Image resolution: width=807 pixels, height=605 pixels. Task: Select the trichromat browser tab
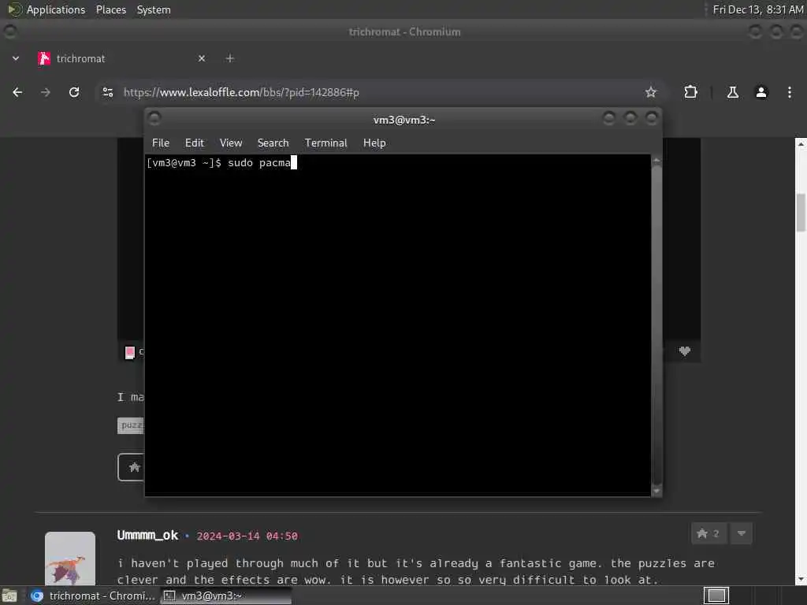click(x=121, y=58)
